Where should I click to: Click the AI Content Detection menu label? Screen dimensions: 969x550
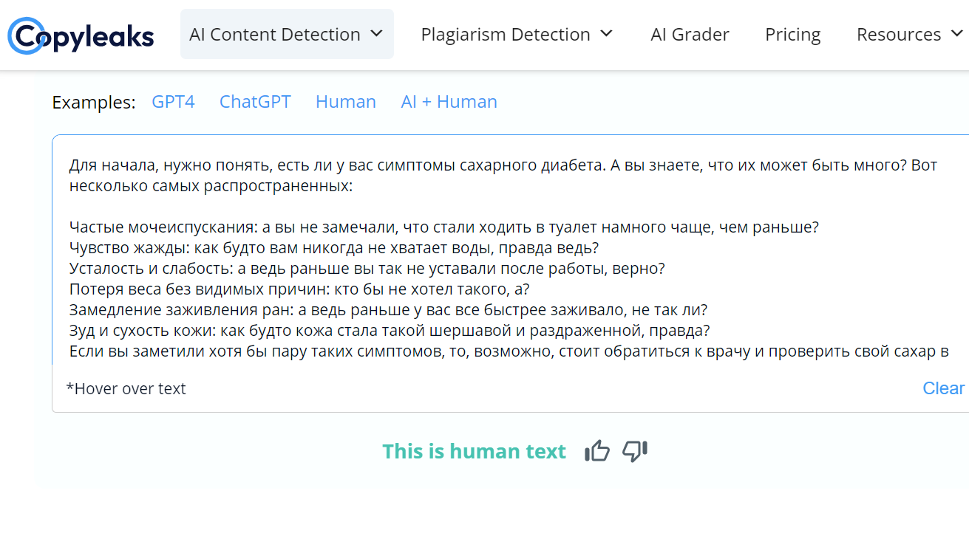pos(274,35)
